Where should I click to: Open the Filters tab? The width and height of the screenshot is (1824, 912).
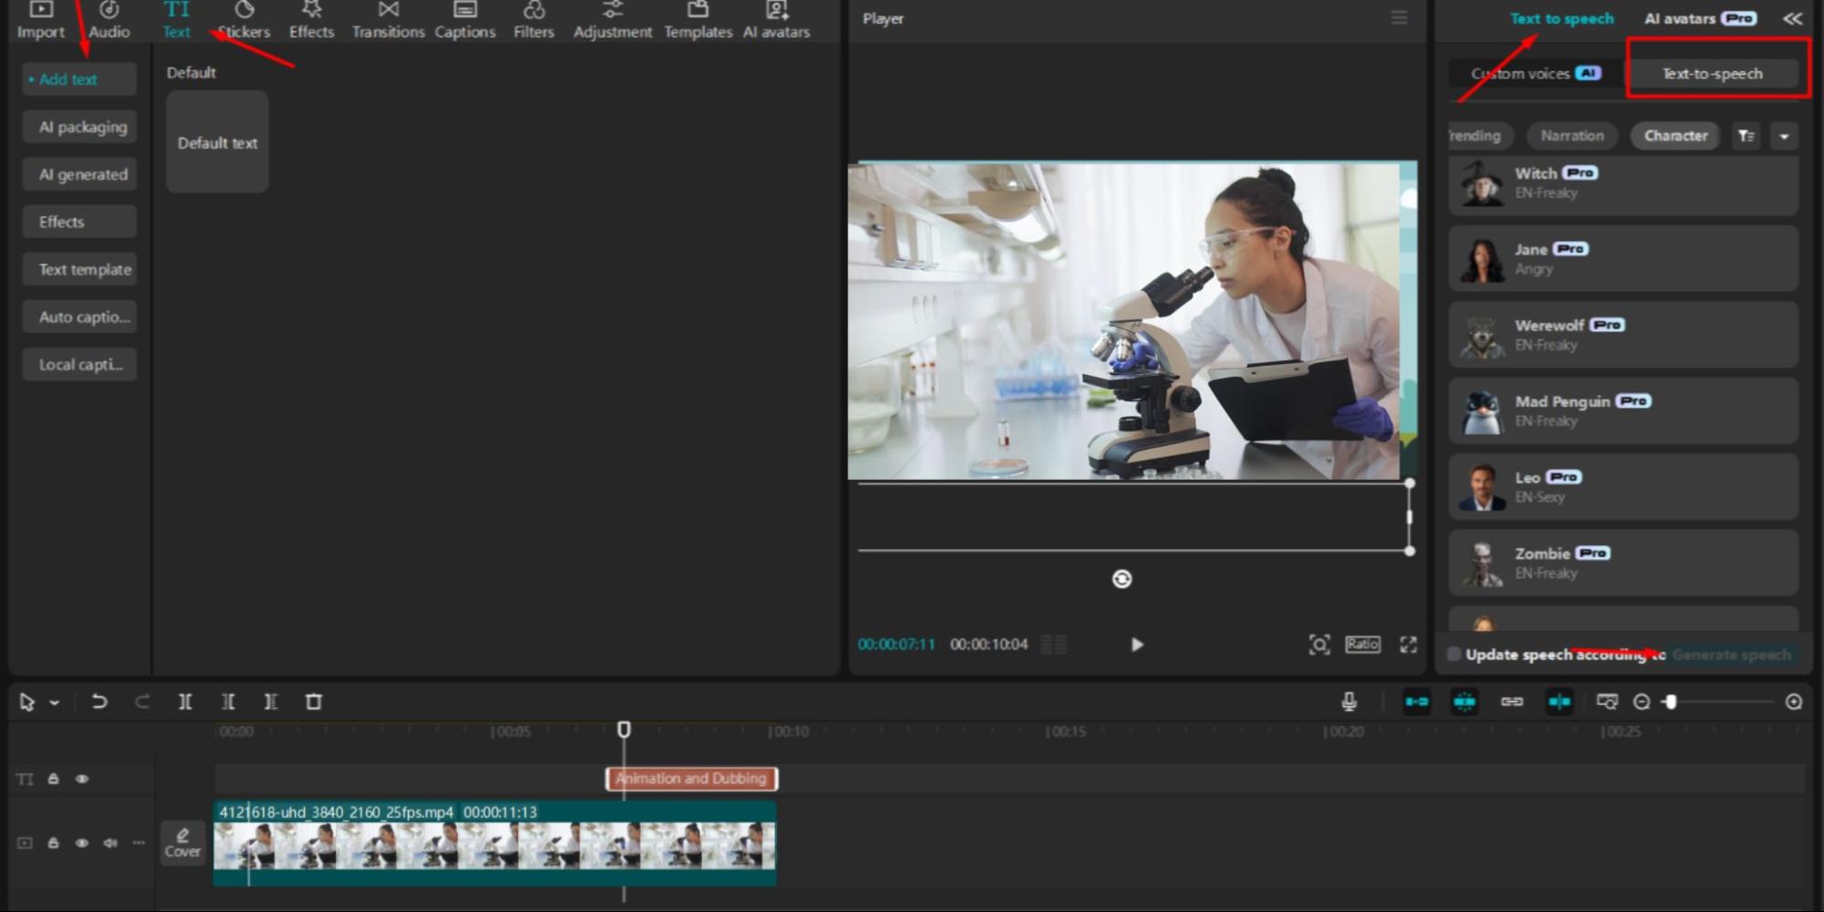534,20
